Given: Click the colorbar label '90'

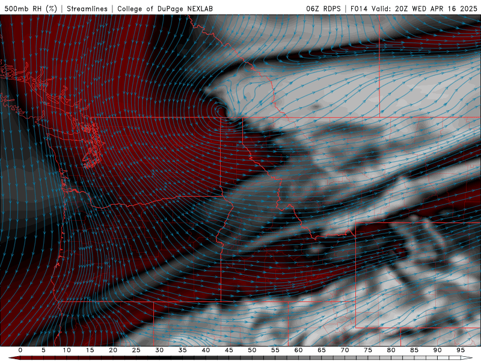Looking at the screenshot, I should 438,350.
